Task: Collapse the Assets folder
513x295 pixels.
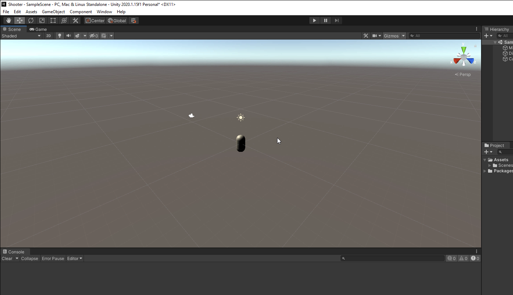Action: 485,160
